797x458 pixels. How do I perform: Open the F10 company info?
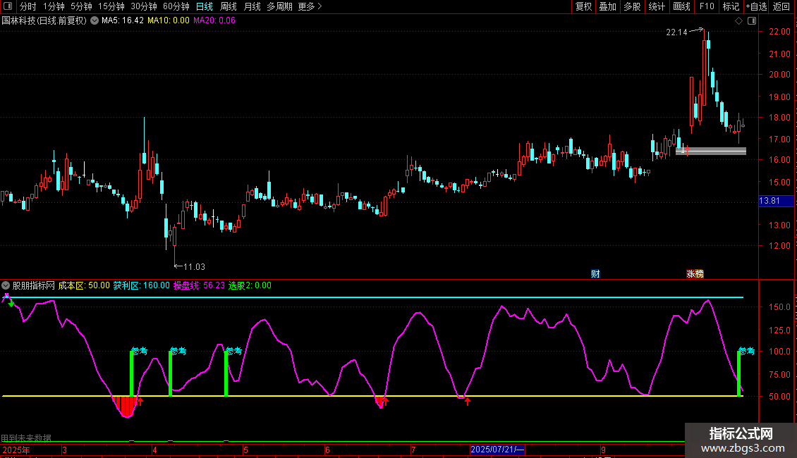pyautogui.click(x=707, y=6)
